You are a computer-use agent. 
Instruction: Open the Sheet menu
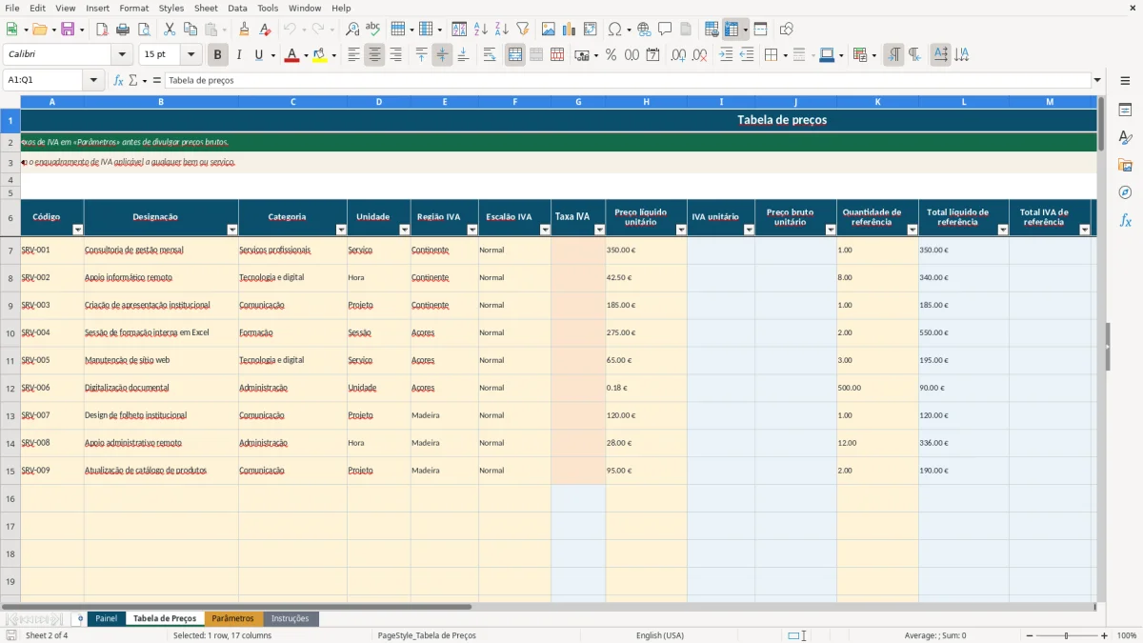206,8
